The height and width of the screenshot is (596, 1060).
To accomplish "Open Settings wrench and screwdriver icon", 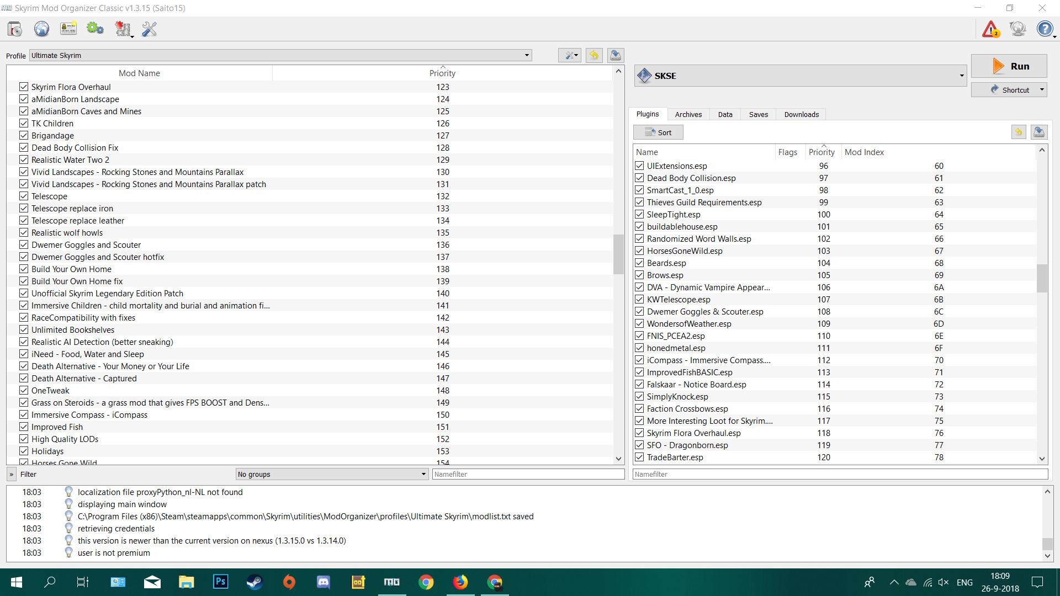I will [x=150, y=29].
